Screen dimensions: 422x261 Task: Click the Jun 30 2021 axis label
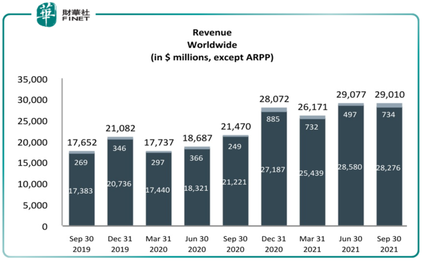pos(350,244)
